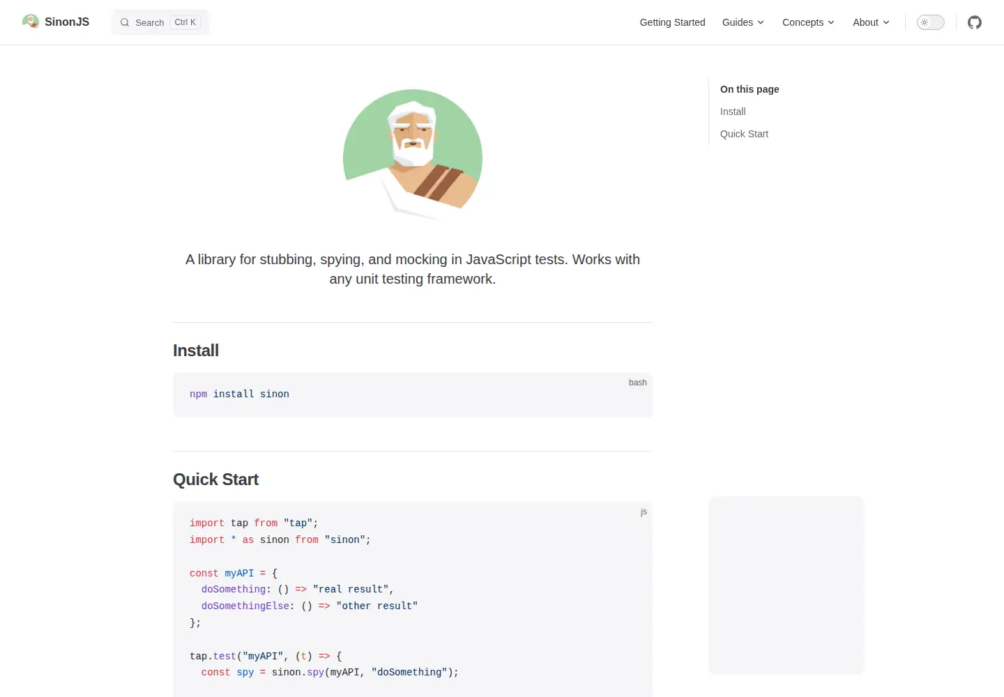Click the doSomethingElse code line
Viewport: 1004px width, 697px height.
(310, 606)
